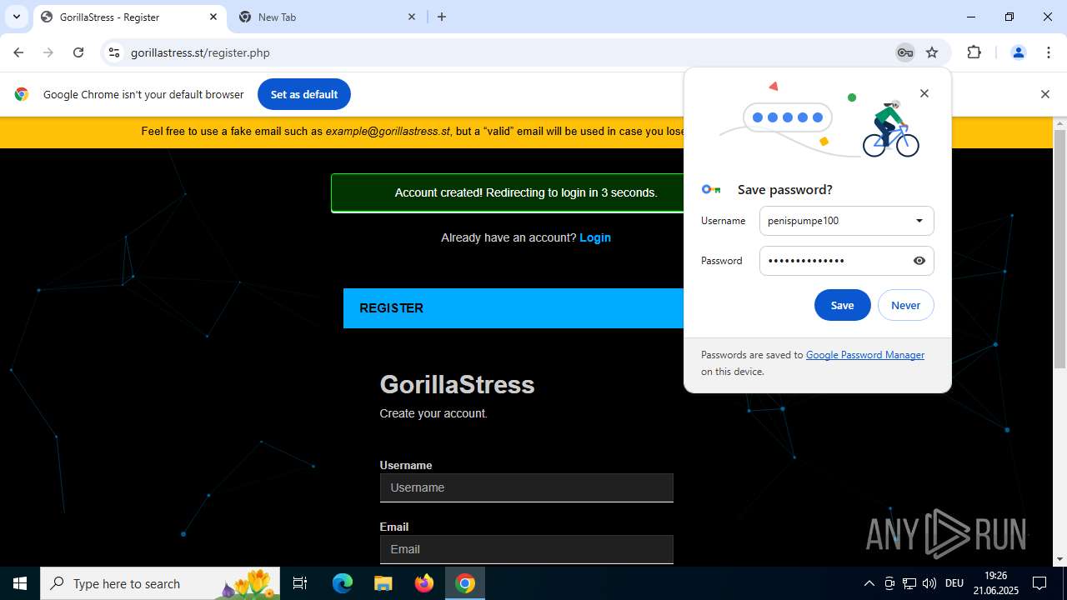The image size is (1067, 600).
Task: Launch Firefox from taskbar
Action: pyautogui.click(x=424, y=583)
